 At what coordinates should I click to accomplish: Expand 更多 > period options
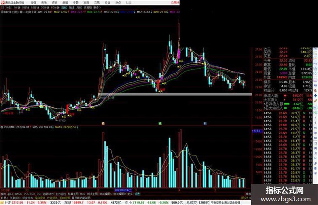pos(97,8)
